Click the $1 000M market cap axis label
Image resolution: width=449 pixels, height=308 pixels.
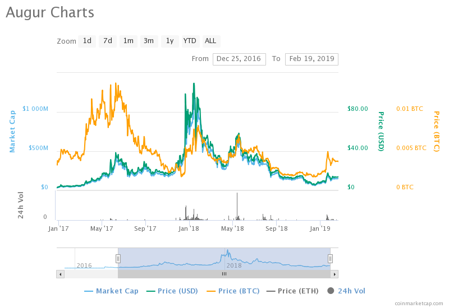coord(35,109)
